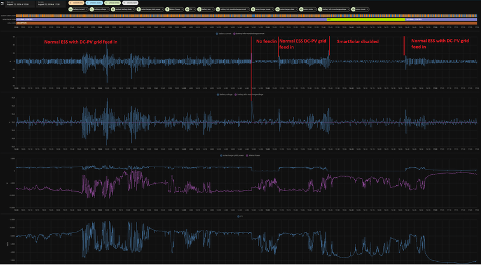Remove the Mains Power entity chip
The width and height of the screenshot is (481, 266).
[x=182, y=10]
